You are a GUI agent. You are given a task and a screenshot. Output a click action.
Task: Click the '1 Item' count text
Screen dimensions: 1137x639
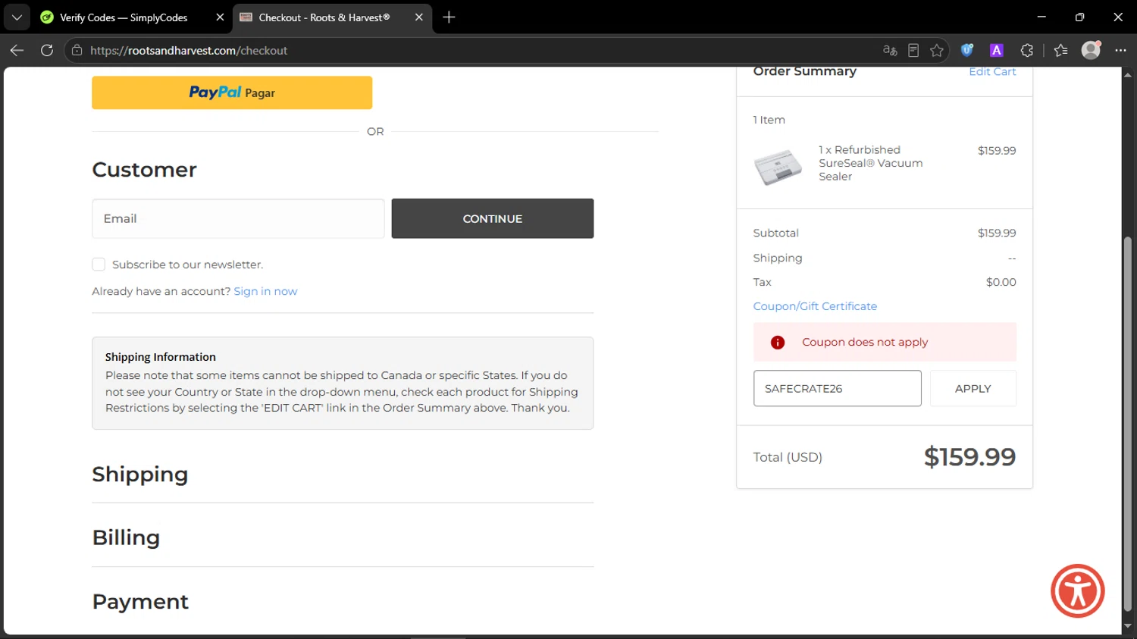[769, 120]
